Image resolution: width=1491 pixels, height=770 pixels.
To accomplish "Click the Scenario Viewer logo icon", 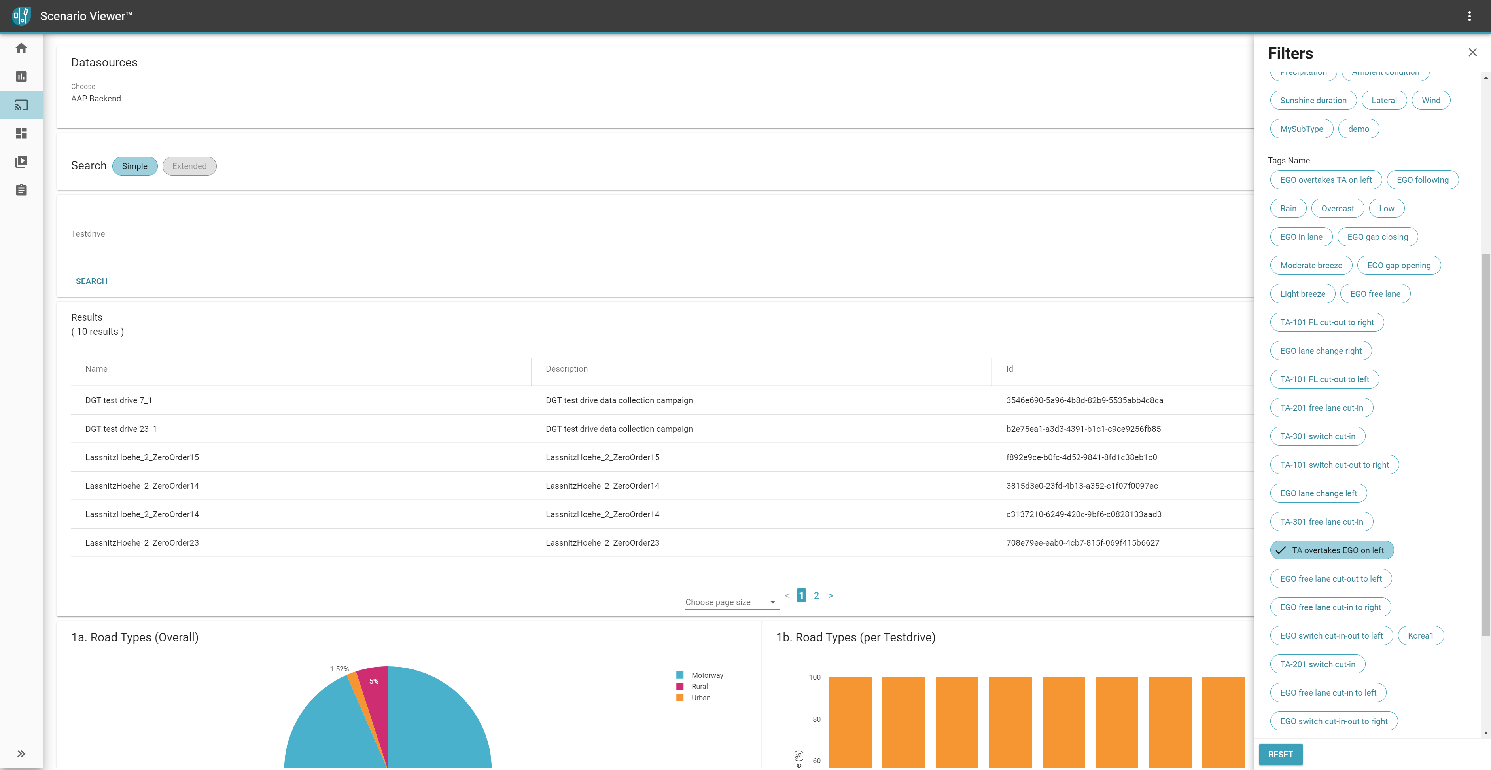I will pyautogui.click(x=21, y=16).
